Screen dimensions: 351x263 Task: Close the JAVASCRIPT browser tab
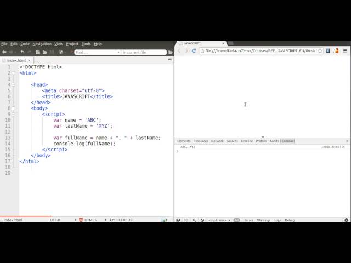[223, 43]
